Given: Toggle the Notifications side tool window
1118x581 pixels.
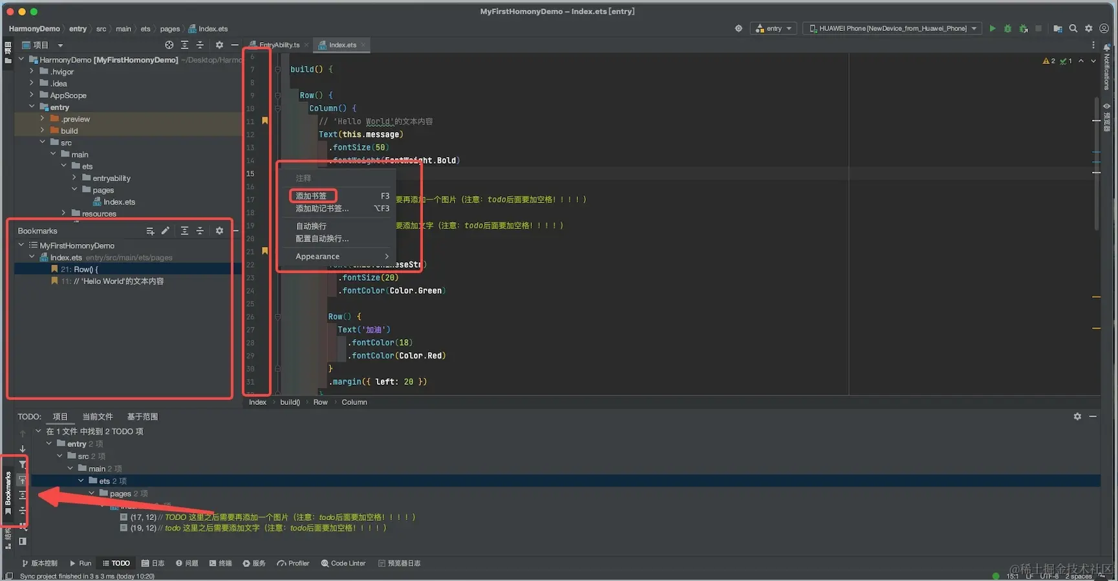Looking at the screenshot, I should point(1106,68).
